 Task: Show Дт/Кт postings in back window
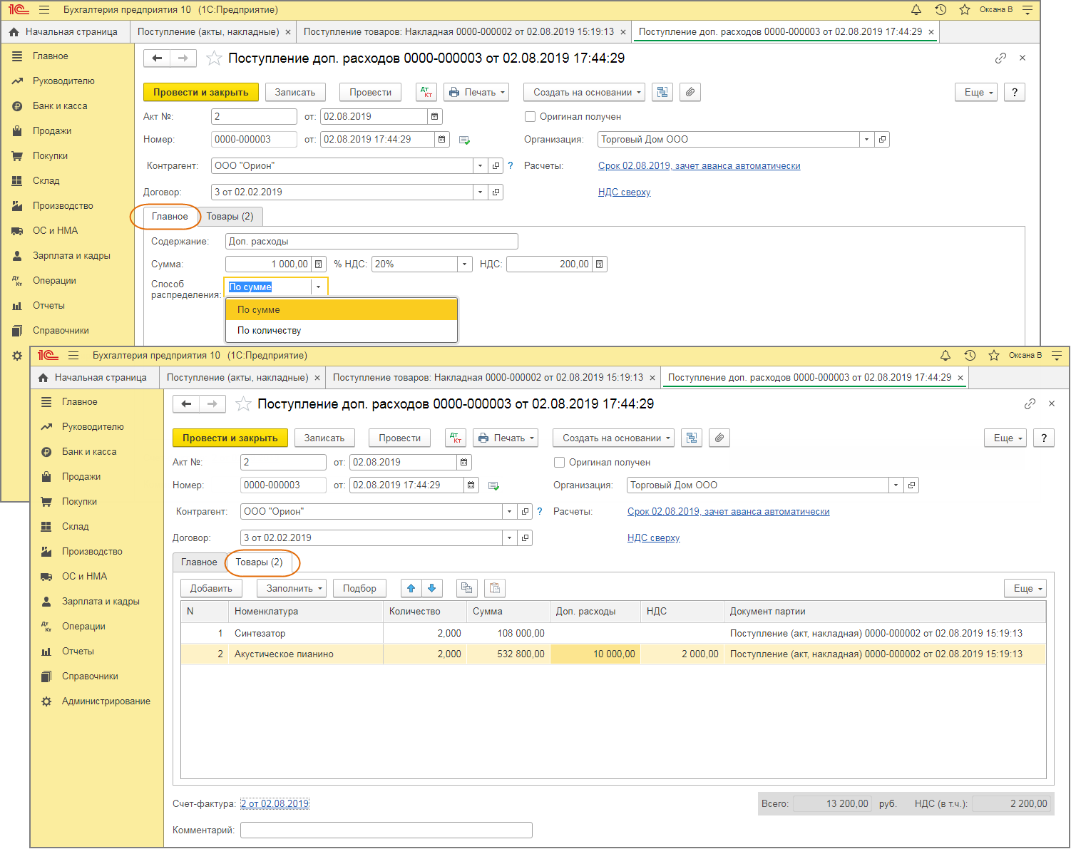pyautogui.click(x=427, y=93)
